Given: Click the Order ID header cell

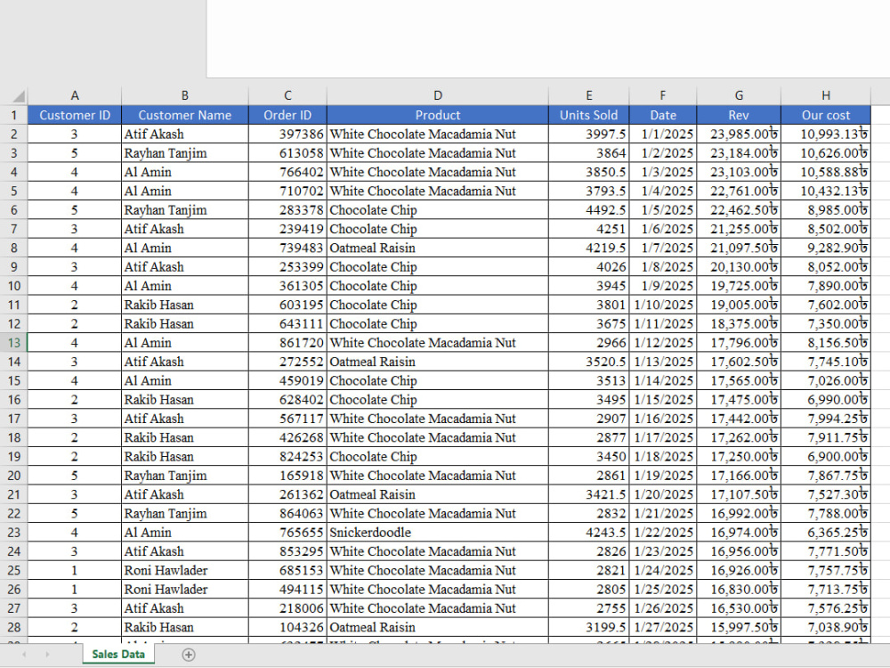Looking at the screenshot, I should (x=287, y=115).
